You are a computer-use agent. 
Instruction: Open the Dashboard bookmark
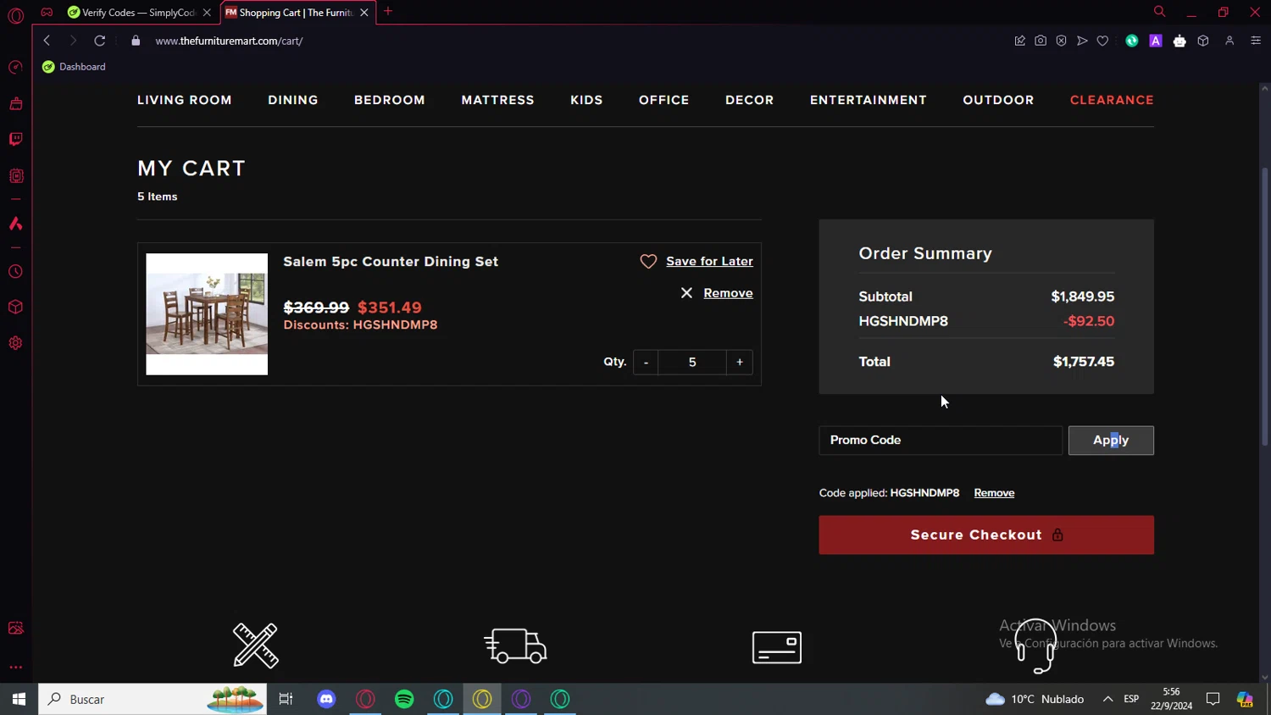click(74, 67)
